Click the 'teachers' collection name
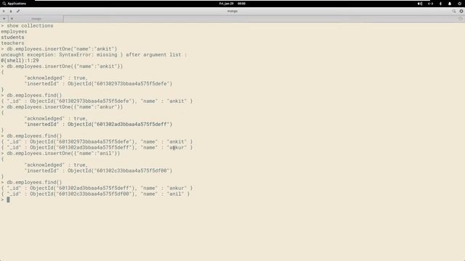Viewport: 465px width, 261px height. [12, 43]
